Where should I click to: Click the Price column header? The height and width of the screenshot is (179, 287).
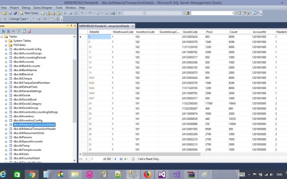216,32
